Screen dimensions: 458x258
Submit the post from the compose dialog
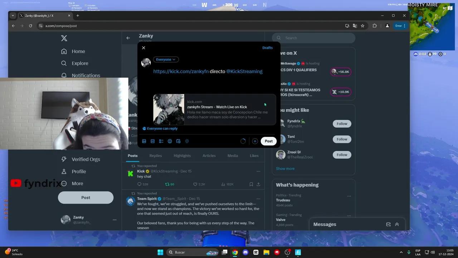point(269,141)
